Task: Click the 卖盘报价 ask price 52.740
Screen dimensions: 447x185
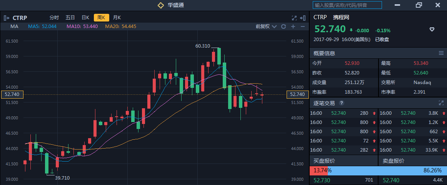Action: [391, 180]
